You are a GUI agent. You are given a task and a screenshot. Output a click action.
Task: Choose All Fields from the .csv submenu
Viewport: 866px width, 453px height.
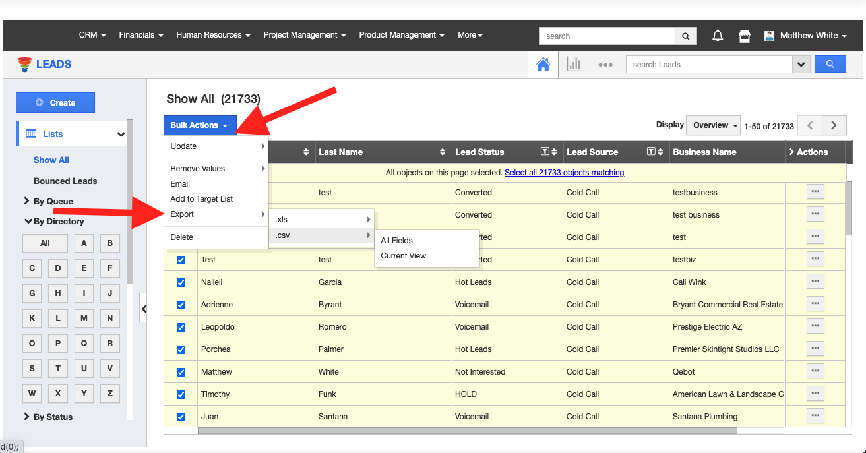coord(396,241)
